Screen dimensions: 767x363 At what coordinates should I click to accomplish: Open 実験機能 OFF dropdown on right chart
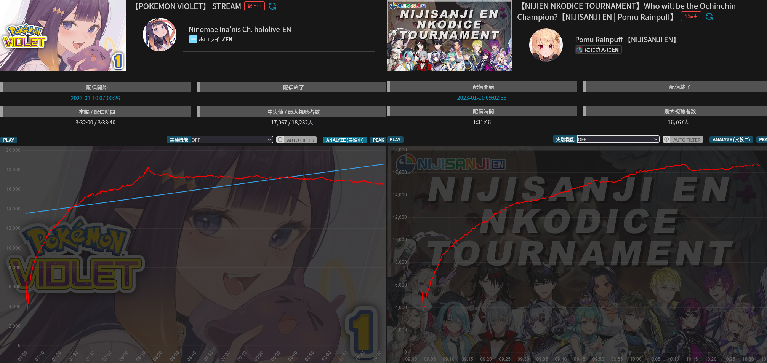point(618,140)
